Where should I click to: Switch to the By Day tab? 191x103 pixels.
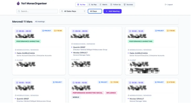(x=81, y=5)
